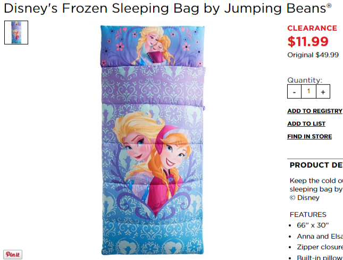This screenshot has width=343, height=260.
Task: Click the 66" x 30" feature bullet
Action: (313, 226)
